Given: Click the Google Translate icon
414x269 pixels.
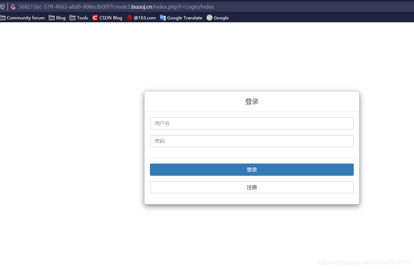Looking at the screenshot, I should [163, 18].
